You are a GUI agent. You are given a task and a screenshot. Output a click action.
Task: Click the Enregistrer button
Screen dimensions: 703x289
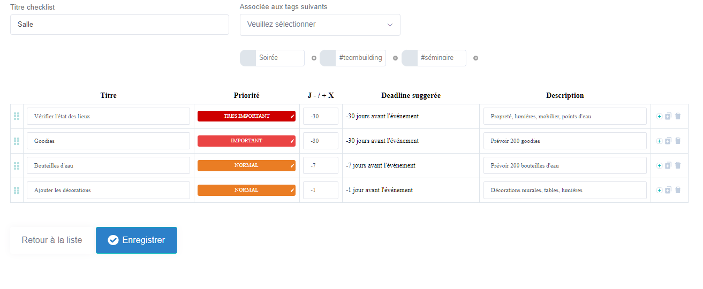[137, 240]
